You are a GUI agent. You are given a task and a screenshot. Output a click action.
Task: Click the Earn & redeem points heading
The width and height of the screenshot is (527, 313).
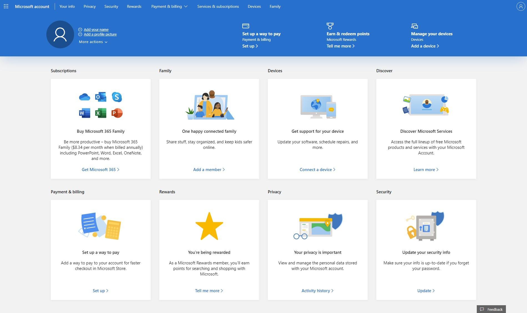pos(348,34)
